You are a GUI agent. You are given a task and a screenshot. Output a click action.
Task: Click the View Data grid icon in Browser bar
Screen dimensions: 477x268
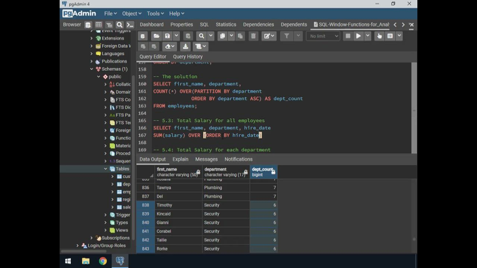click(98, 25)
